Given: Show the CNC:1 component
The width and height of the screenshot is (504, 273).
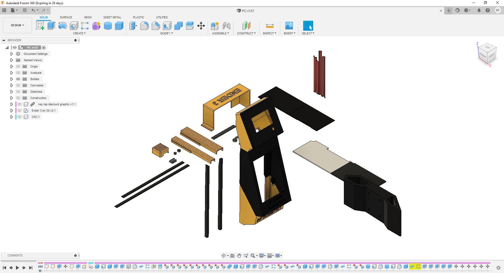Looking at the screenshot, I should 19,117.
